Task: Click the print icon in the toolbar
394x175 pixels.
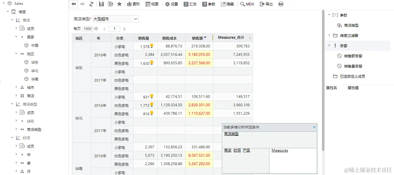Action: click(x=281, y=4)
